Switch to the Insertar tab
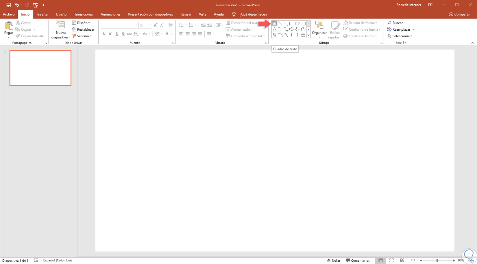Image resolution: width=477 pixels, height=264 pixels. pos(43,14)
